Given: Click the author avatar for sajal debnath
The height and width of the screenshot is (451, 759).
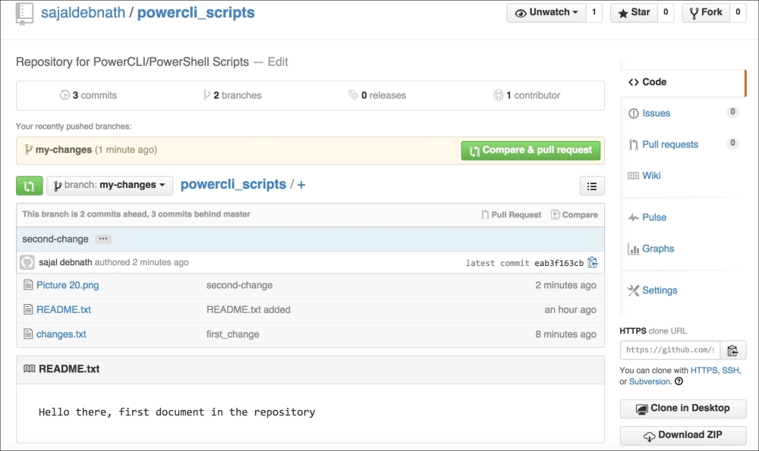Looking at the screenshot, I should pyautogui.click(x=27, y=262).
